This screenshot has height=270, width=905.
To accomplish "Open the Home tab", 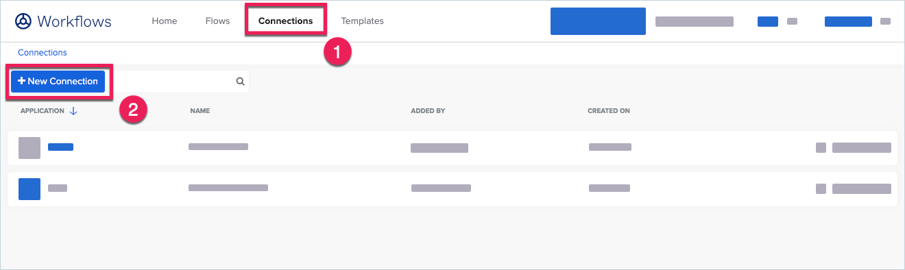I will pyautogui.click(x=165, y=21).
